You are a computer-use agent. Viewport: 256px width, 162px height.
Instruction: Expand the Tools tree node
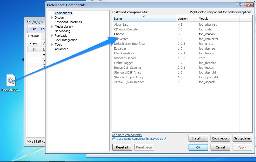click(52, 45)
